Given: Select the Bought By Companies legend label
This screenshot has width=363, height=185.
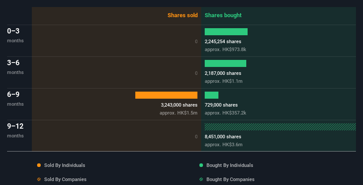Looking at the screenshot, I should (230, 179).
